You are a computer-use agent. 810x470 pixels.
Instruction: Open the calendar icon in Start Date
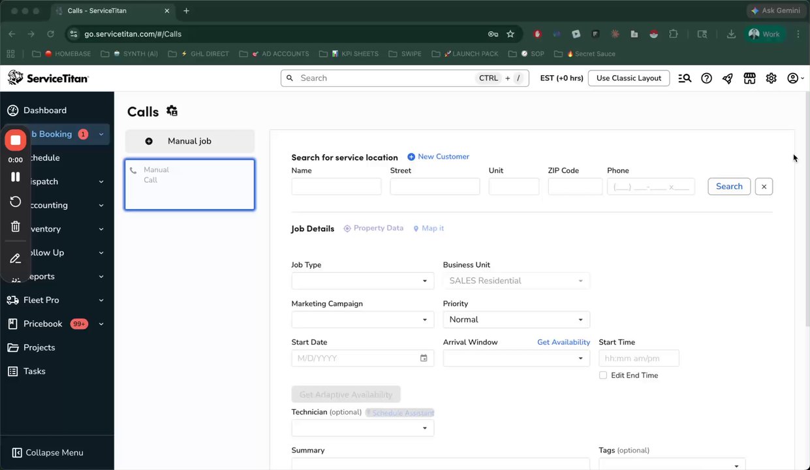(424, 358)
